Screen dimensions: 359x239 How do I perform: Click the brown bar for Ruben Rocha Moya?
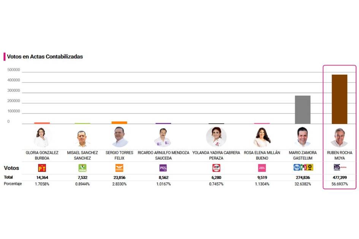tap(339, 99)
